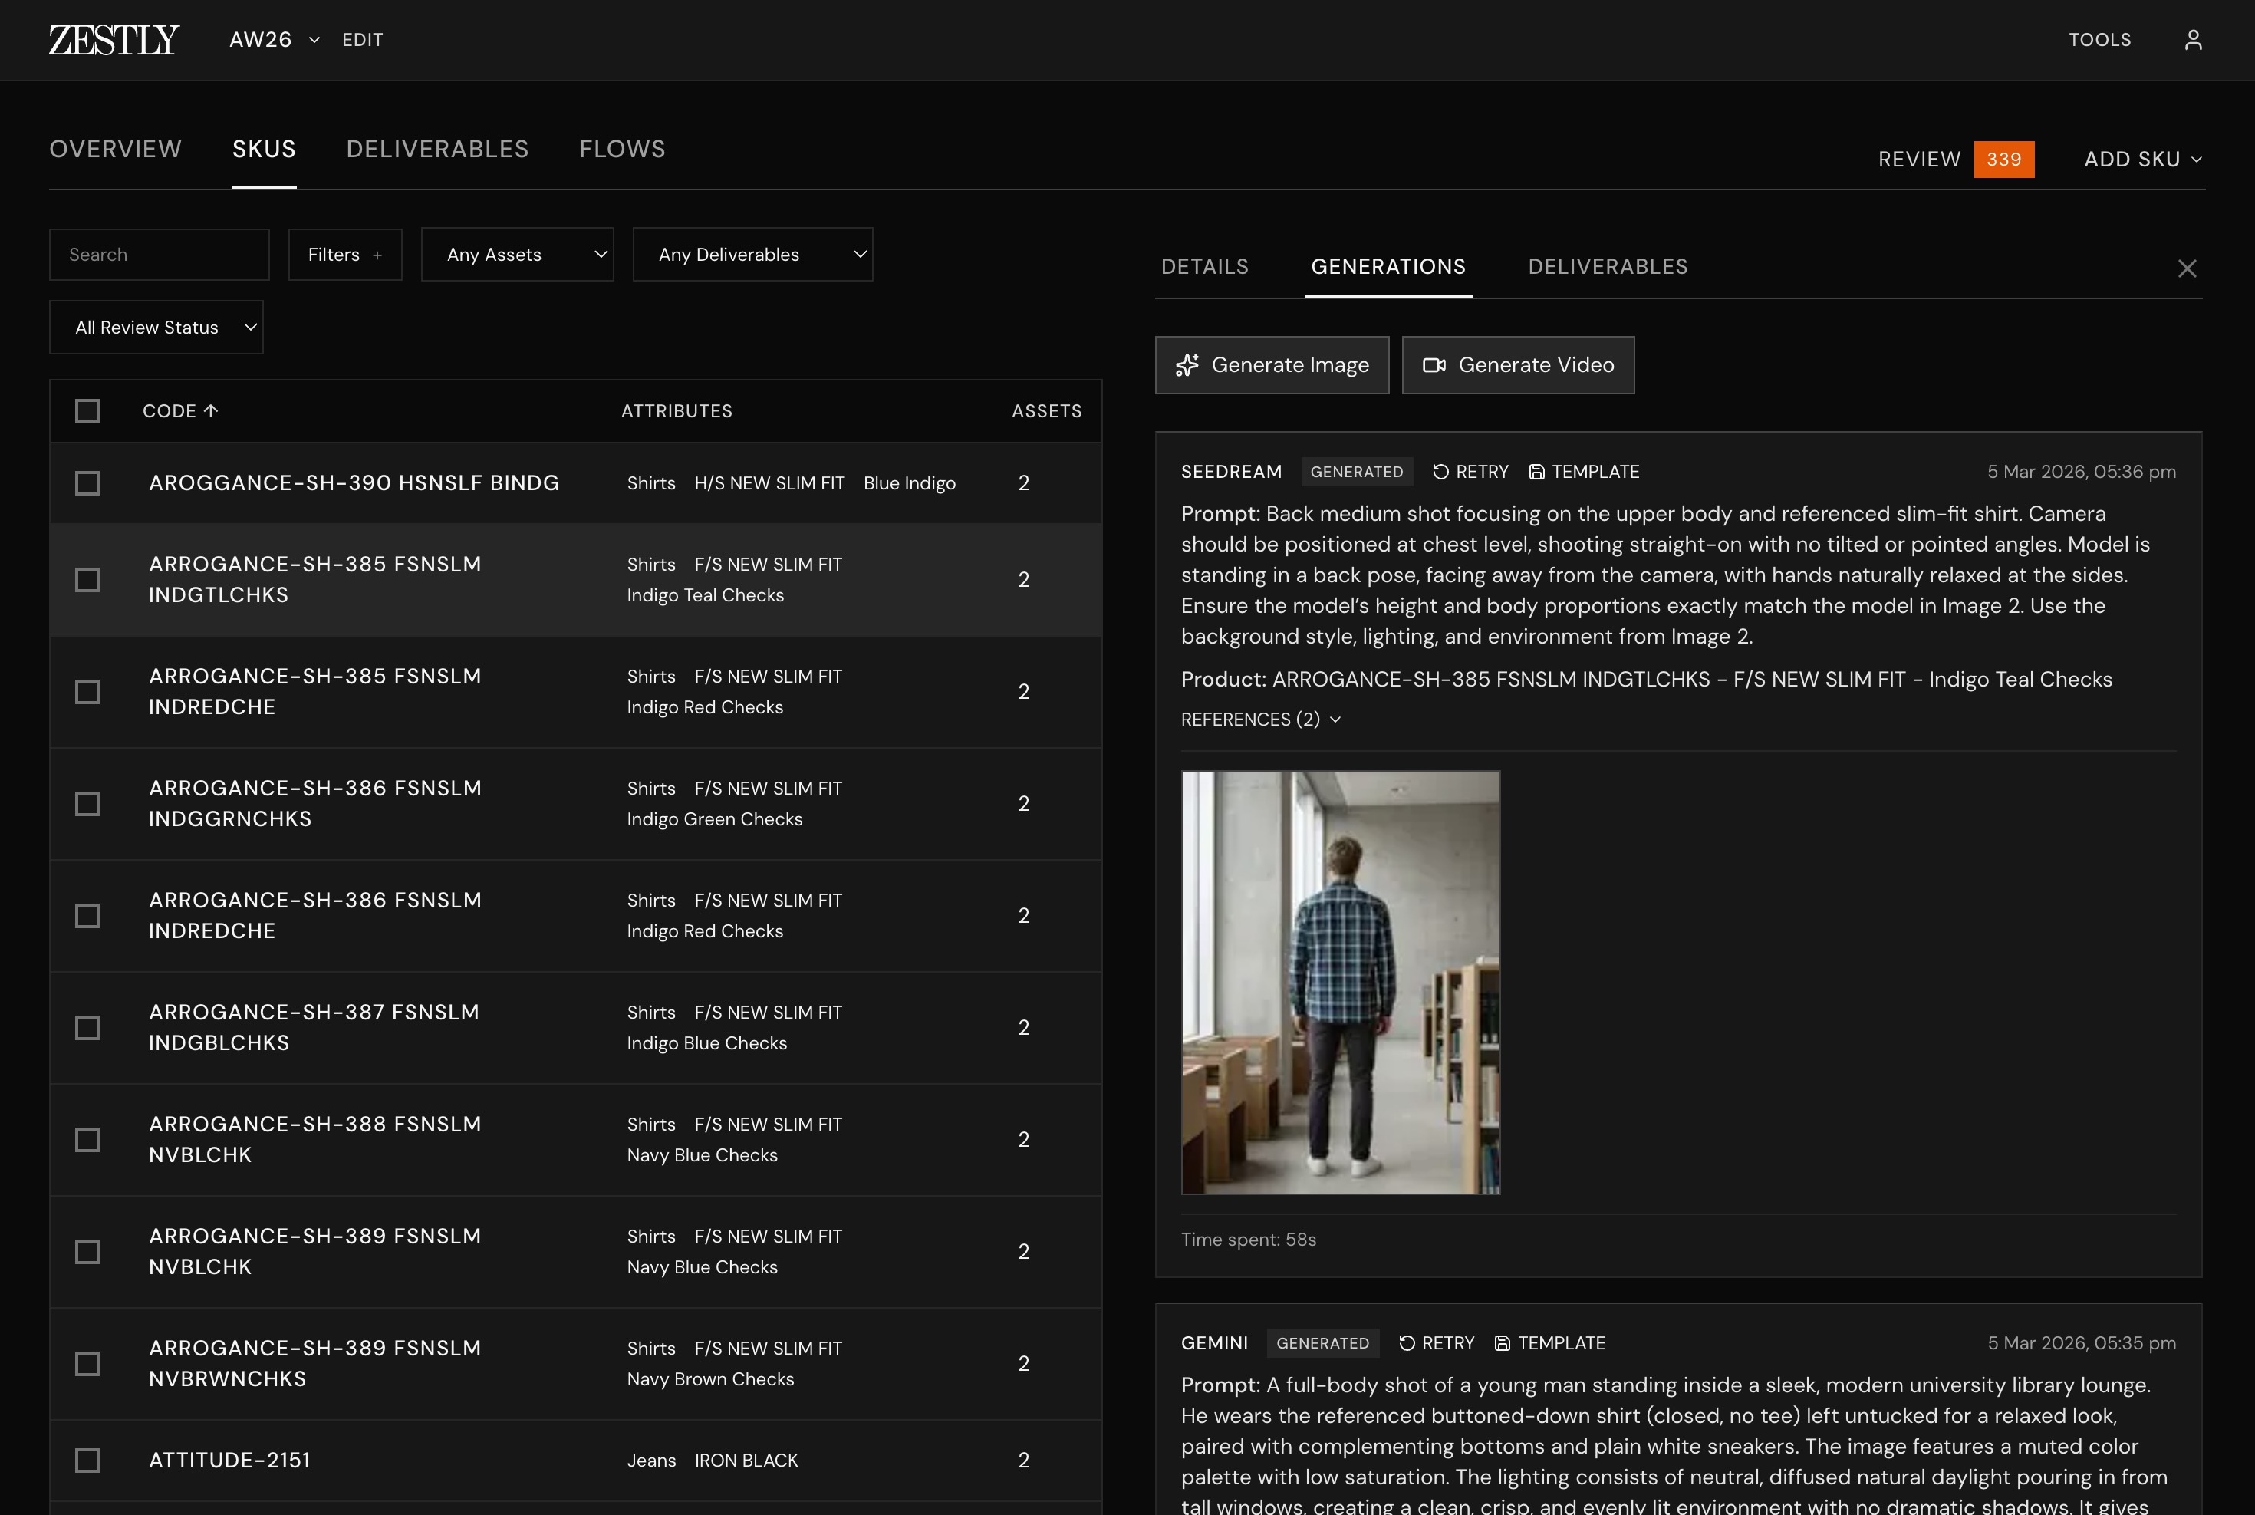Check the checkbox for AROGGANCE-SH-390 HSNSLF BINDG
Viewport: 2255px width, 1515px height.
pos(87,483)
